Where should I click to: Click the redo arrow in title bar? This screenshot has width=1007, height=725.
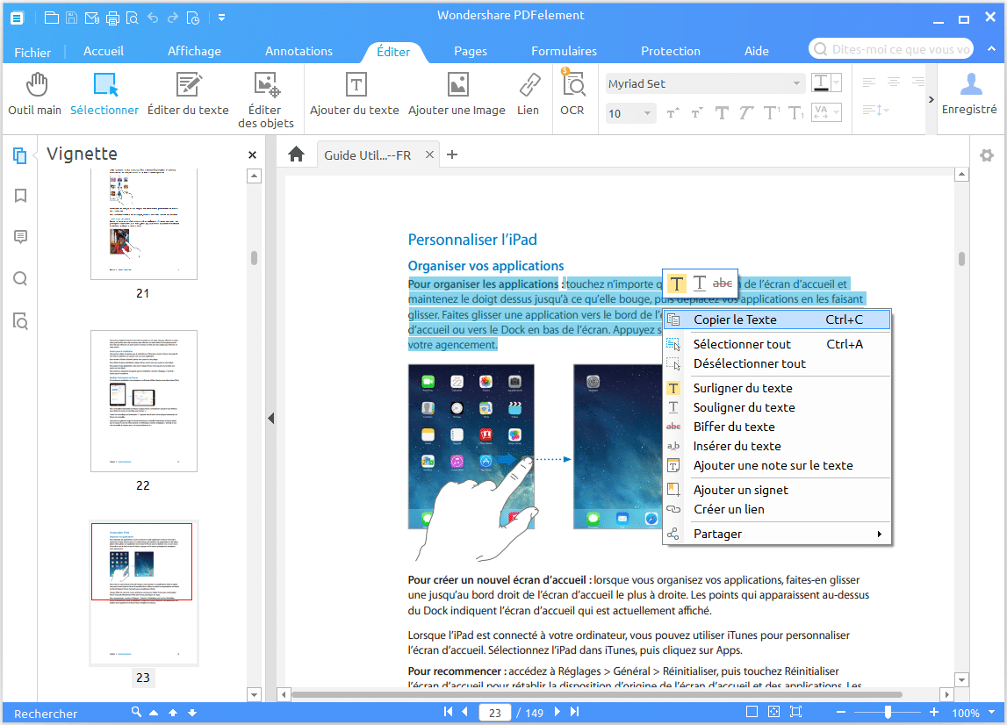click(x=173, y=18)
